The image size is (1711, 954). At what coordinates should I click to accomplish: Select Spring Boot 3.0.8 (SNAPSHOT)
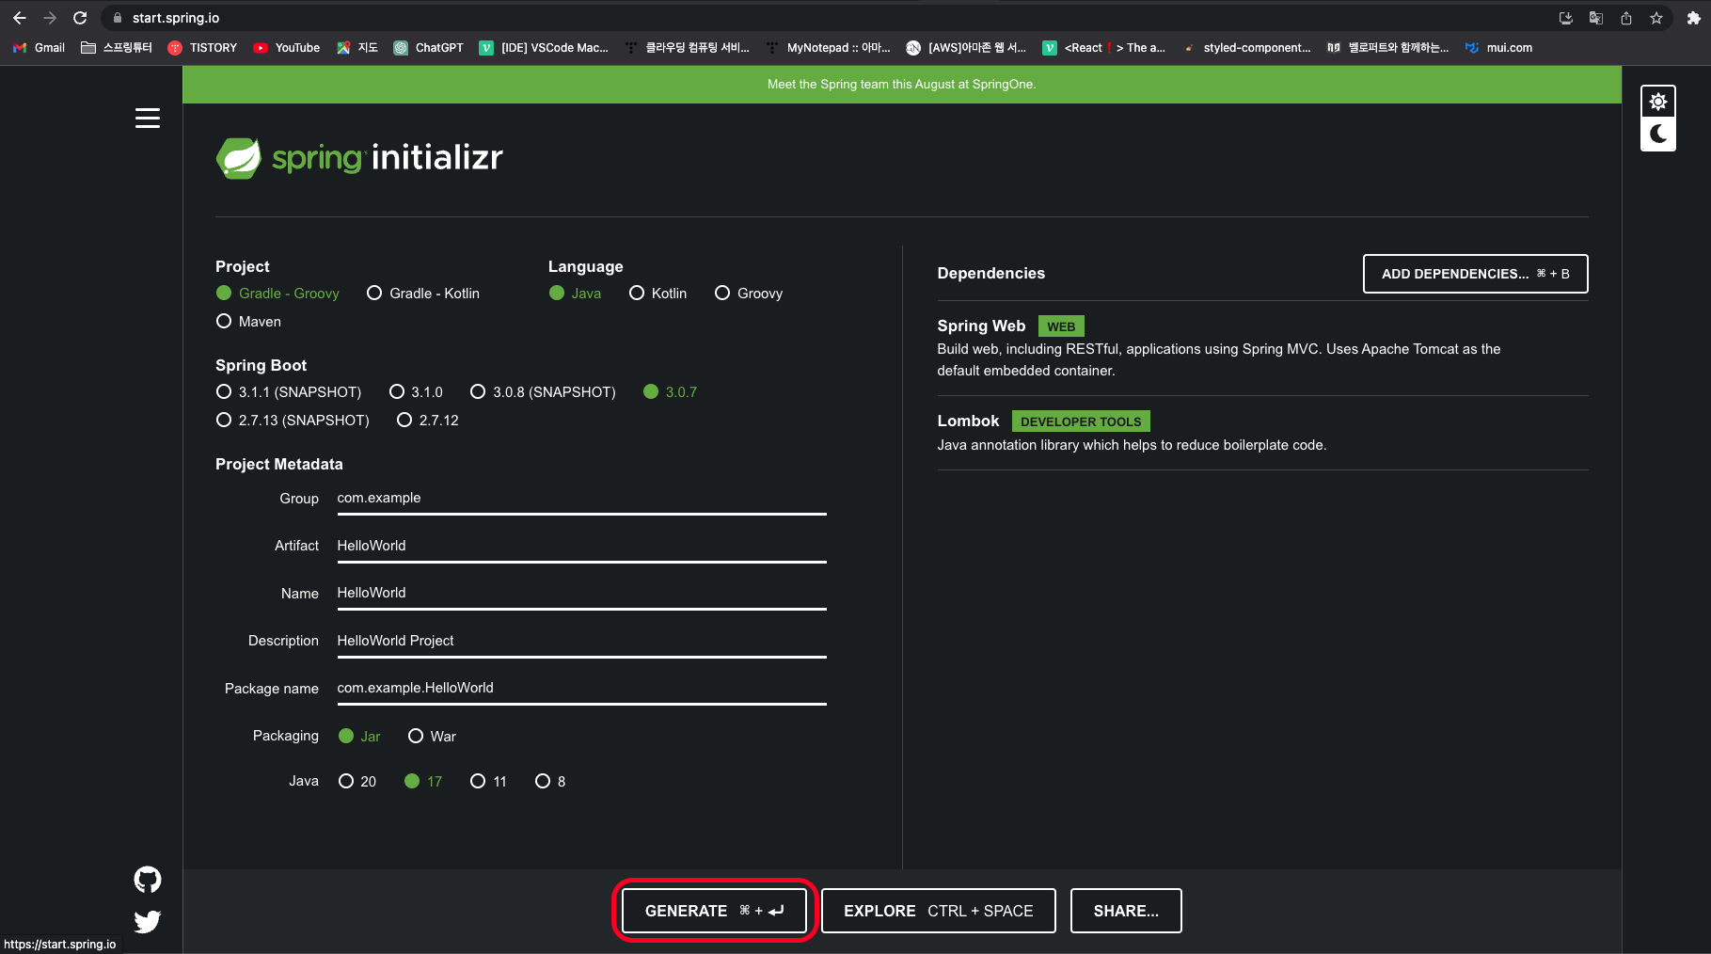(543, 391)
